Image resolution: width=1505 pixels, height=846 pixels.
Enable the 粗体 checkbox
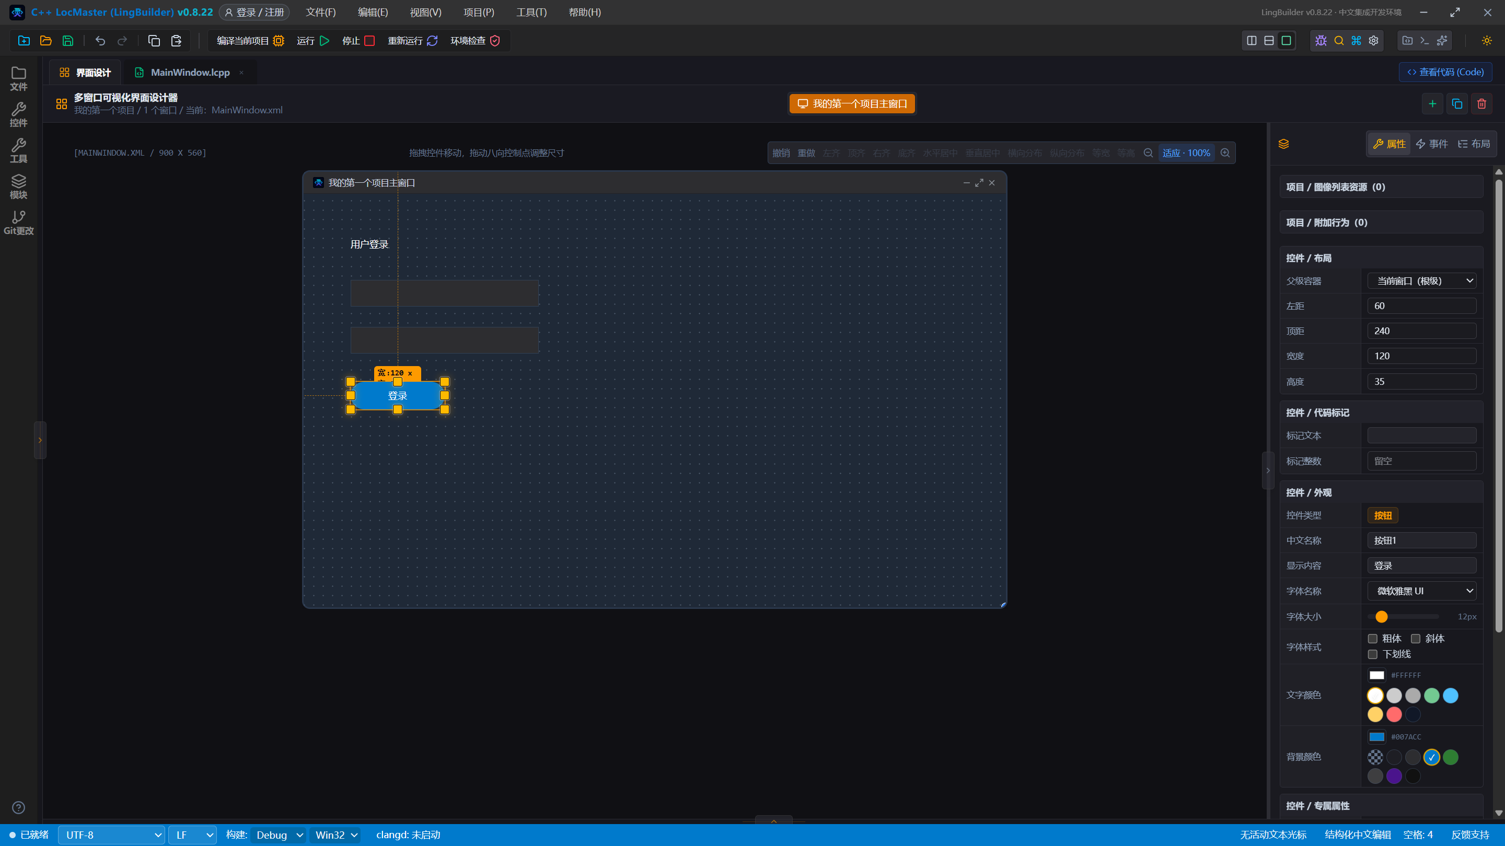1373,639
